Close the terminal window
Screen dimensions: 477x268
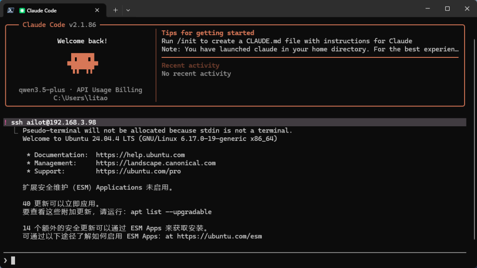click(467, 8)
